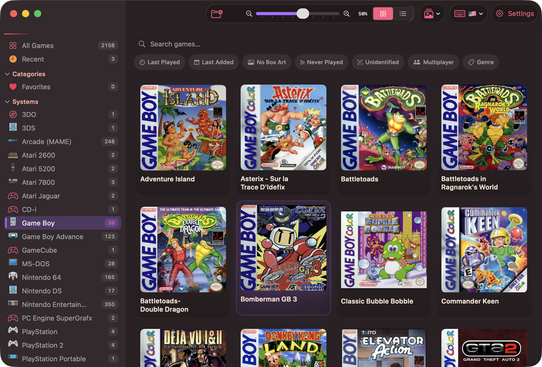The image size is (542, 367).
Task: Toggle the Last Played filter
Action: coord(159,62)
